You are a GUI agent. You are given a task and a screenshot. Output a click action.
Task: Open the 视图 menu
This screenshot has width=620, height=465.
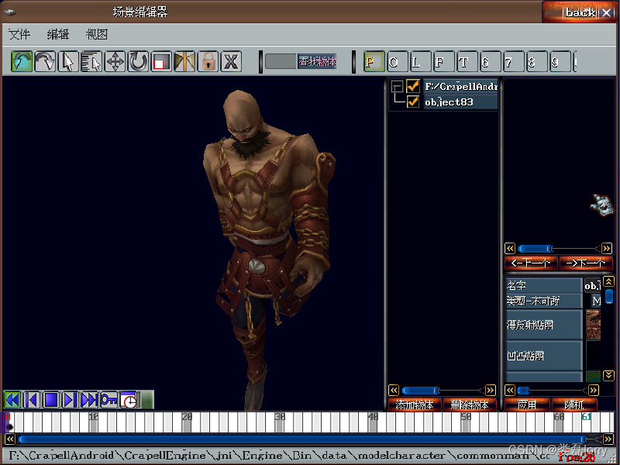tap(96, 34)
